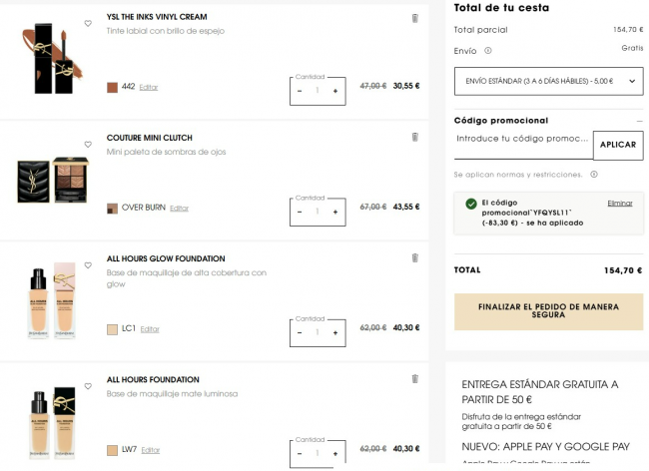Open info icon next to Envío
The height and width of the screenshot is (471, 649).
tap(488, 50)
